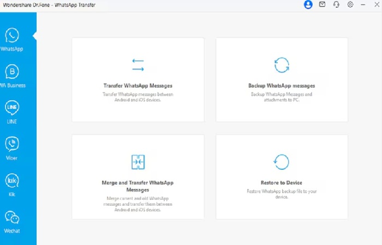Open the settings gear icon
This screenshot has height=245, width=382.
(x=350, y=4)
